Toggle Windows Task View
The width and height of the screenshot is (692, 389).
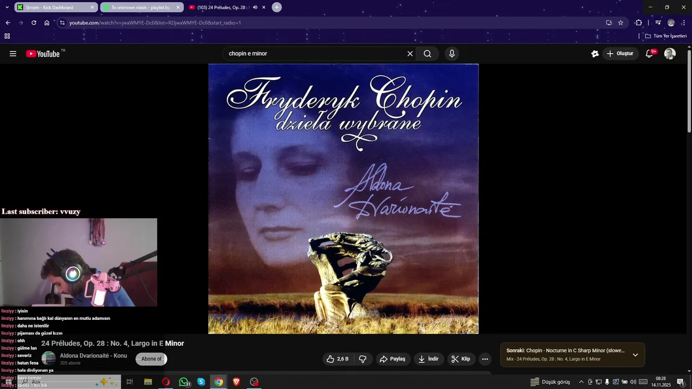tap(130, 382)
